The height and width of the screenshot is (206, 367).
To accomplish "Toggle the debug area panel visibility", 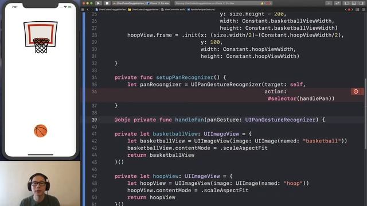I will pyautogui.click(x=354, y=3).
